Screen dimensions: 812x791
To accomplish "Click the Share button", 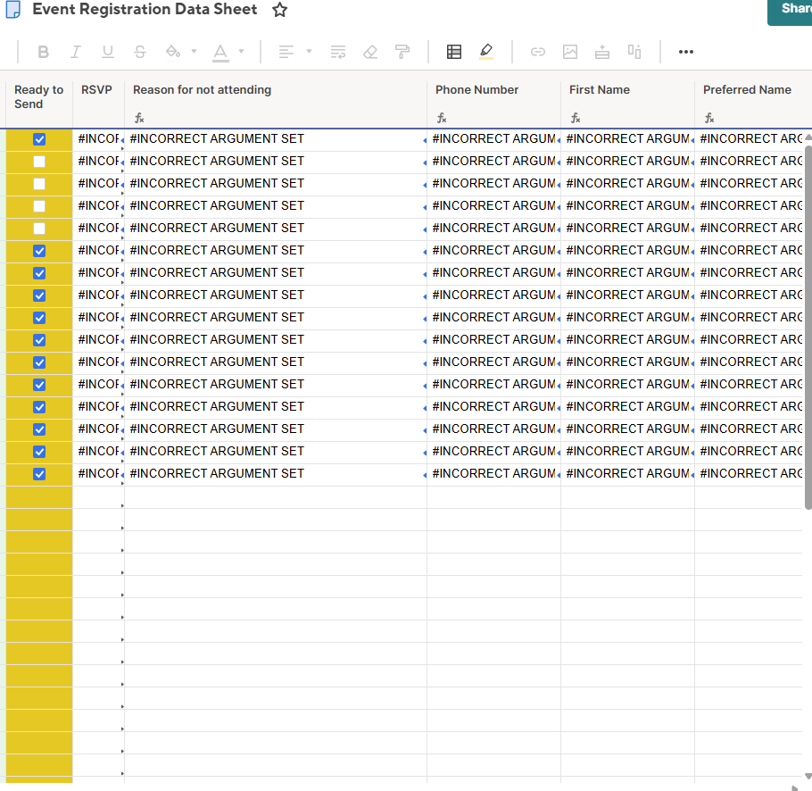I will 791,11.
